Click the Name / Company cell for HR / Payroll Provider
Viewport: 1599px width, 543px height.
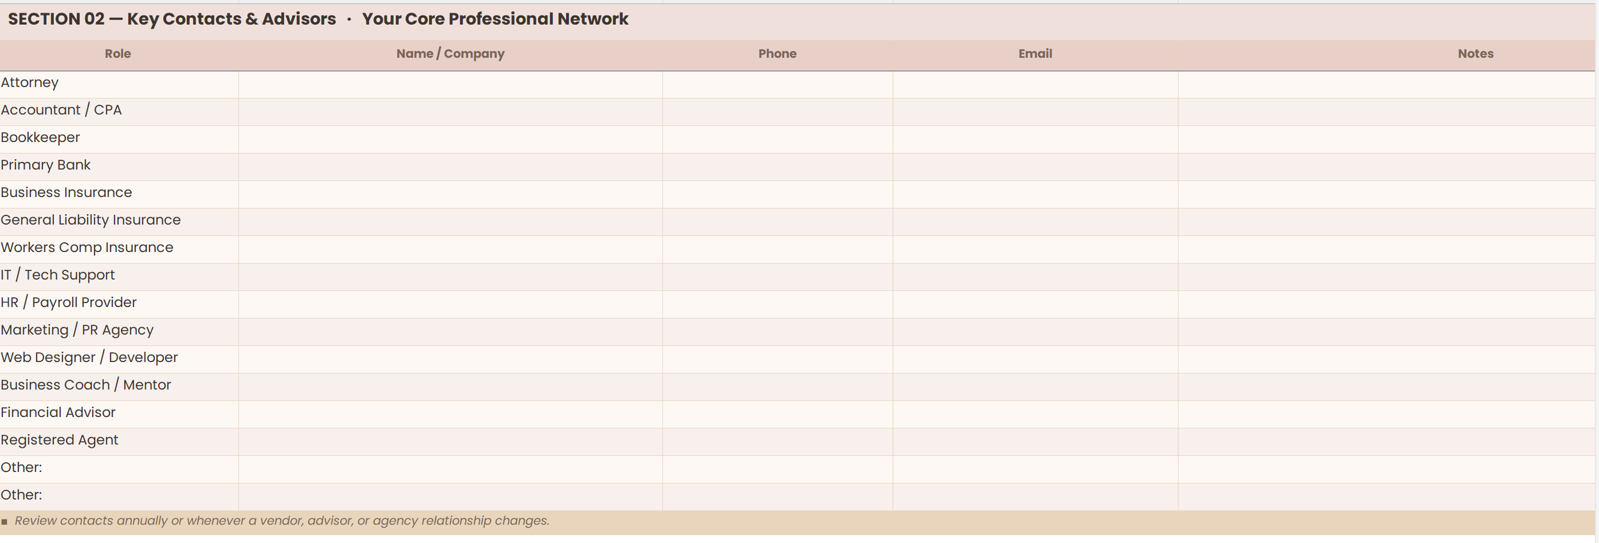coord(450,304)
